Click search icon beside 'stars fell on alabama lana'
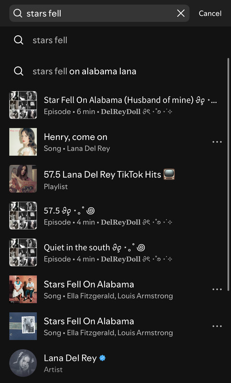 pyautogui.click(x=19, y=71)
